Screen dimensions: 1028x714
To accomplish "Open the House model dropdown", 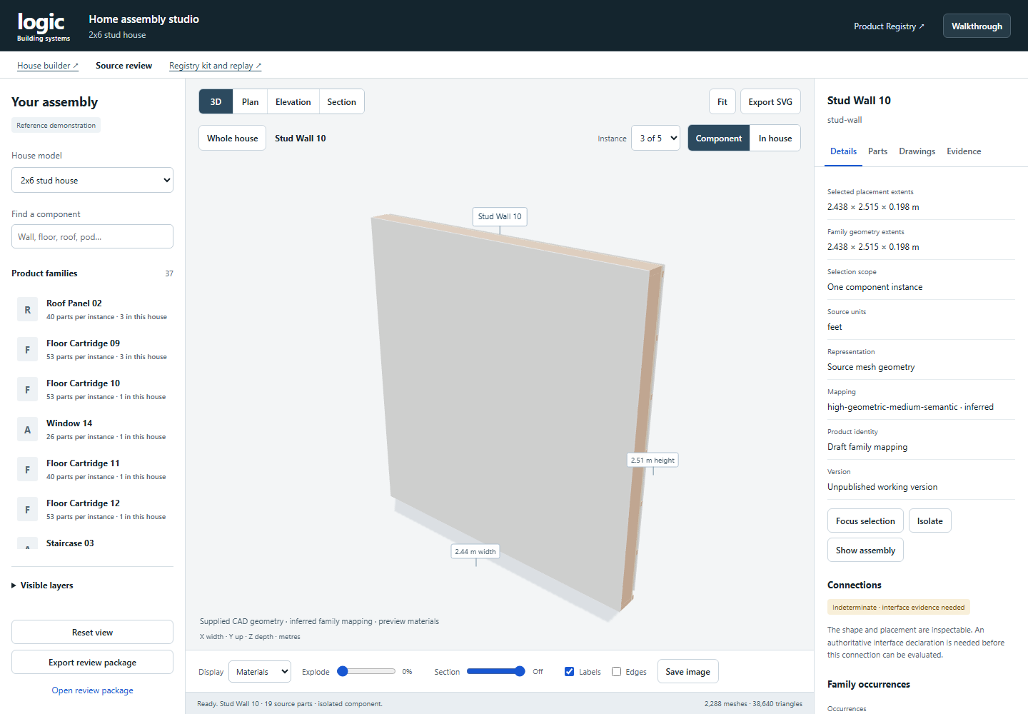I will (x=92, y=180).
